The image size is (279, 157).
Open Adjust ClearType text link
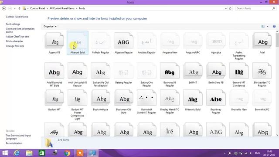[x=17, y=37]
